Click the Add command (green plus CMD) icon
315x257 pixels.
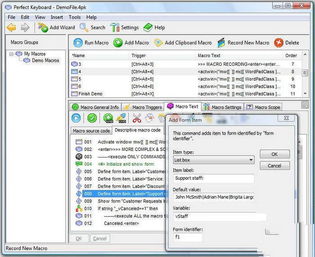click(108, 118)
